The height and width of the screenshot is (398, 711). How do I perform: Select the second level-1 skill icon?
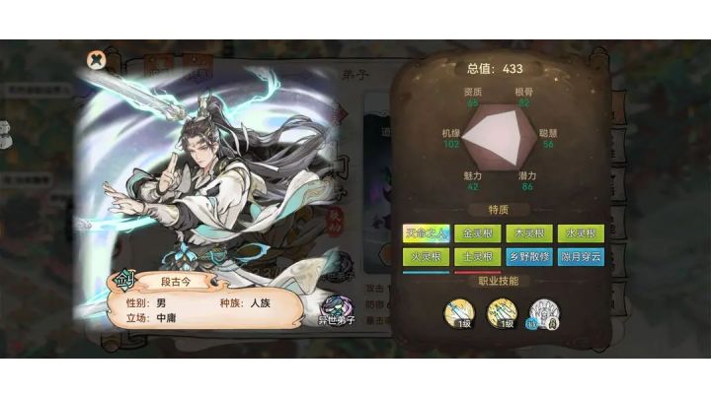click(502, 313)
